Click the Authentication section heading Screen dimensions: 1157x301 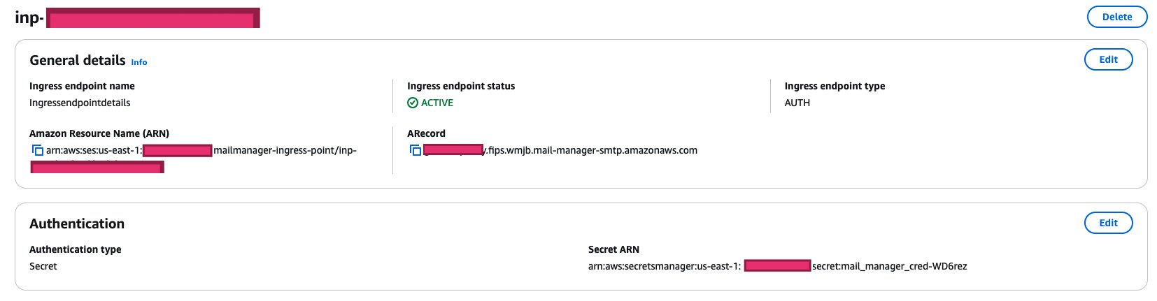coord(77,223)
